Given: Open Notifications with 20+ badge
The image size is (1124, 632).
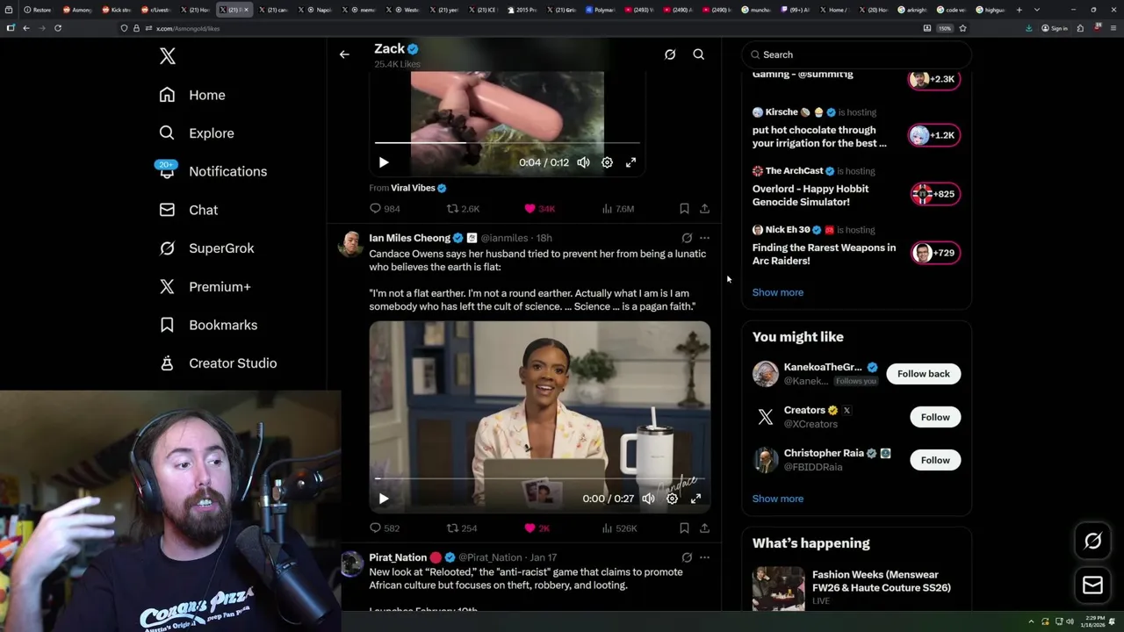Looking at the screenshot, I should [x=213, y=171].
